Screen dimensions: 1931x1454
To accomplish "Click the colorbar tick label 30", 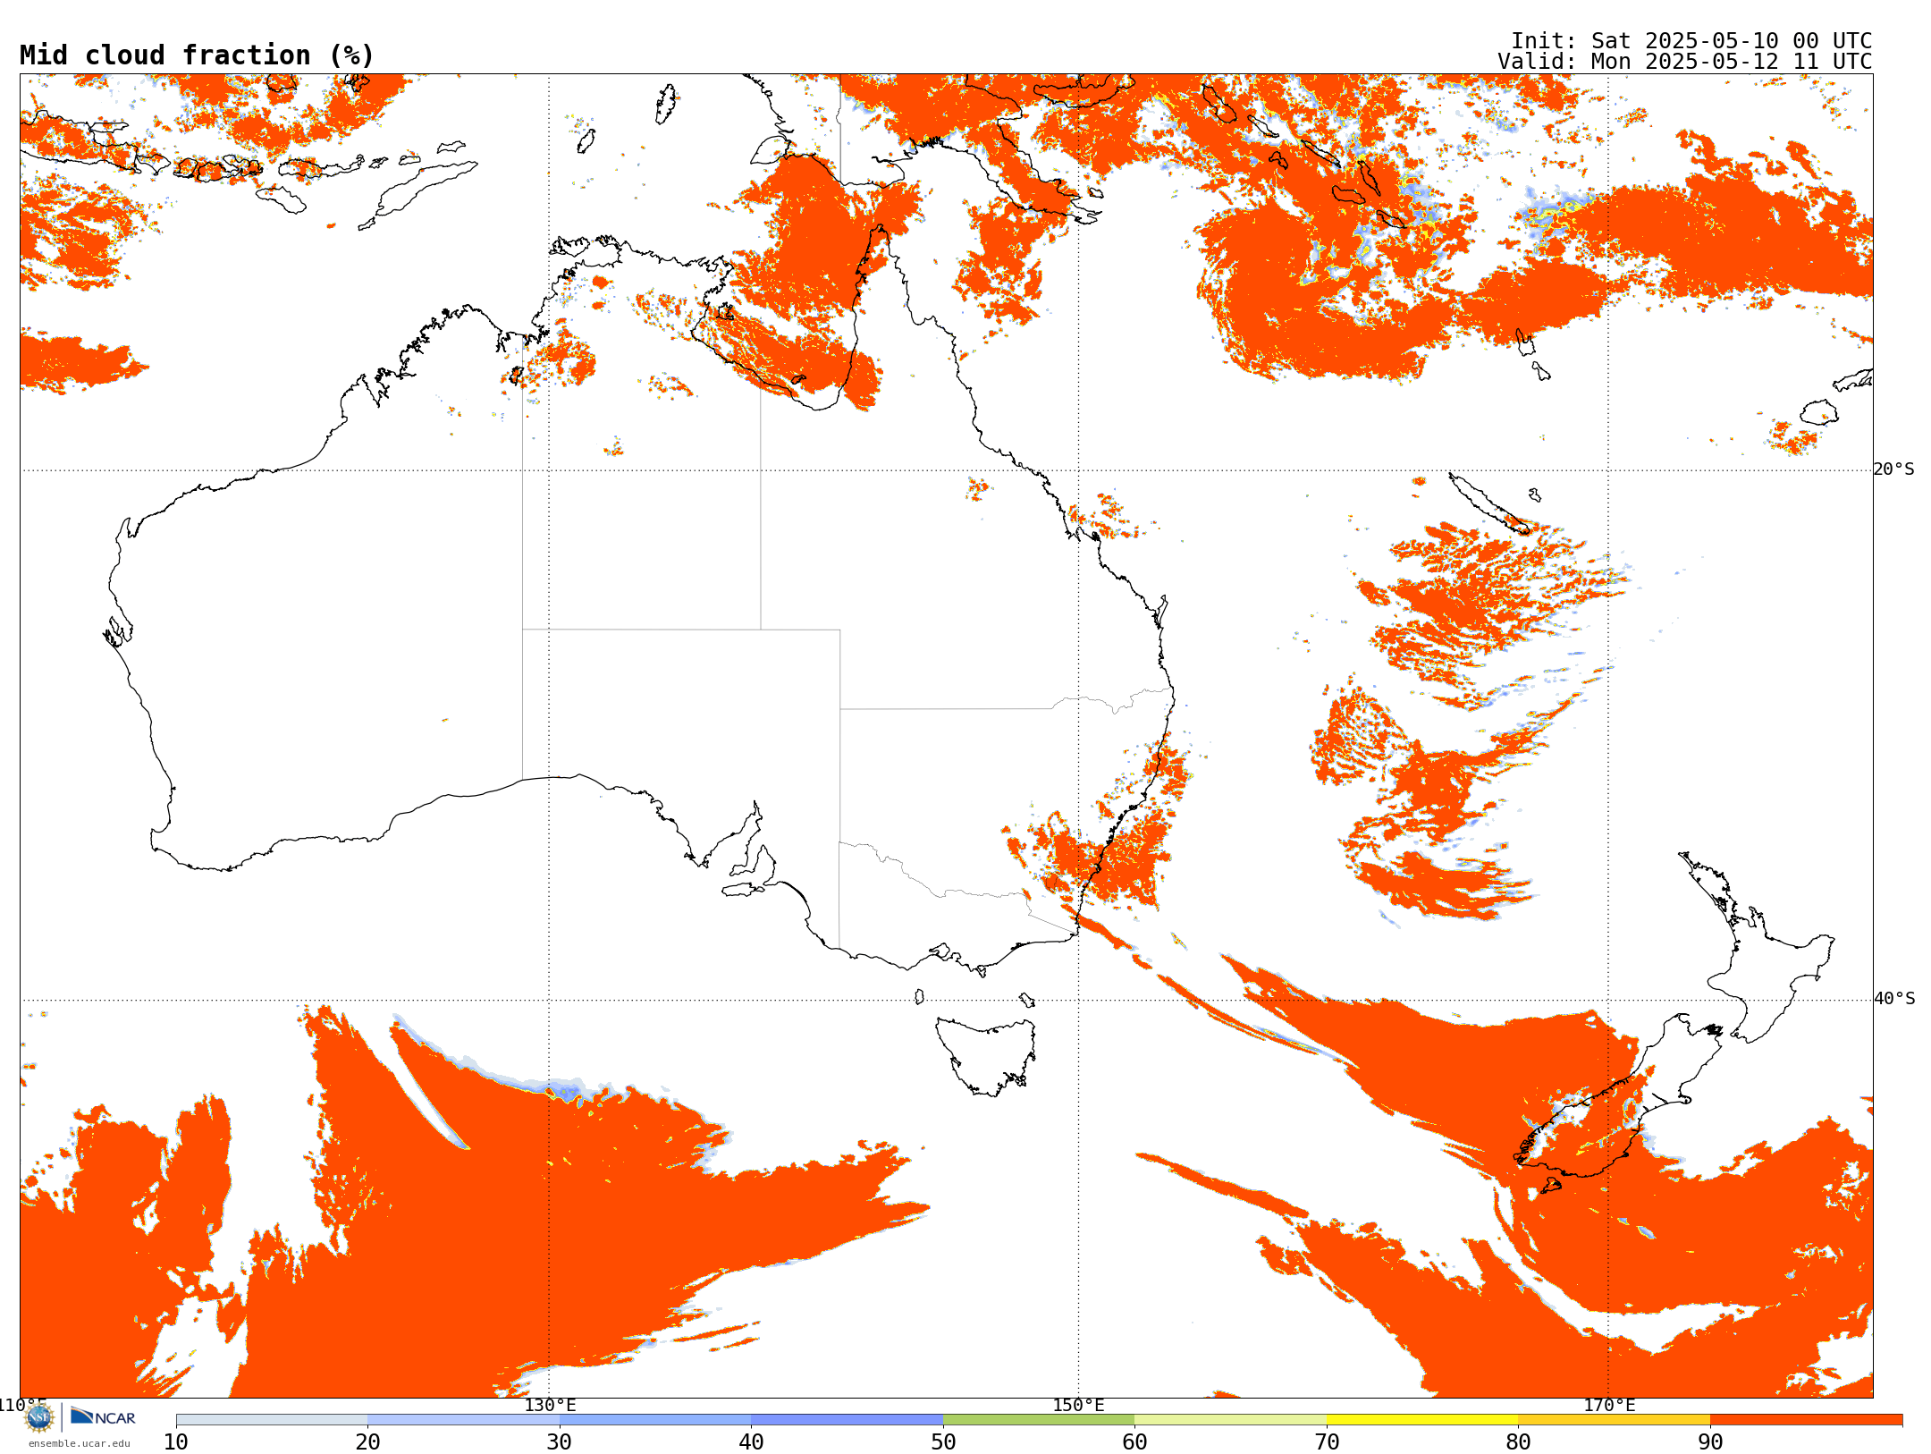I will coord(560,1442).
